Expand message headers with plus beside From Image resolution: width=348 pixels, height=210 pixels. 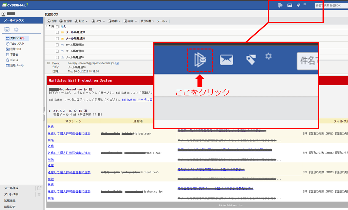coord(48,63)
